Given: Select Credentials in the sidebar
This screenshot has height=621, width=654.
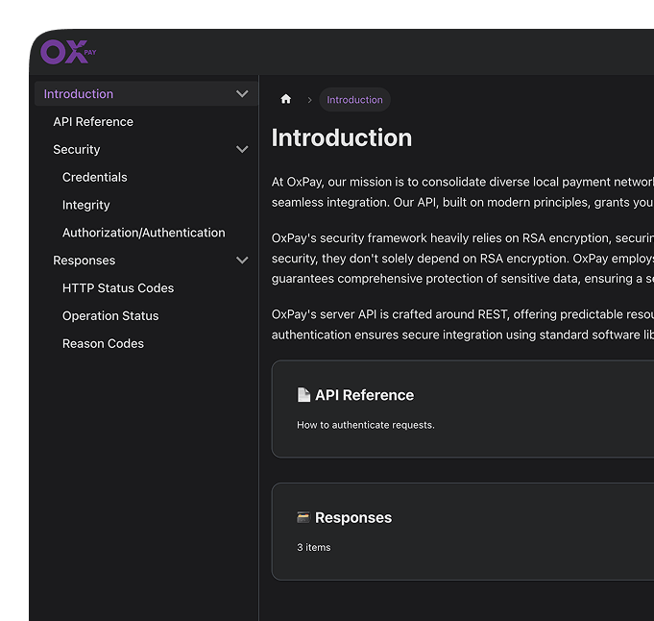Looking at the screenshot, I should point(95,178).
